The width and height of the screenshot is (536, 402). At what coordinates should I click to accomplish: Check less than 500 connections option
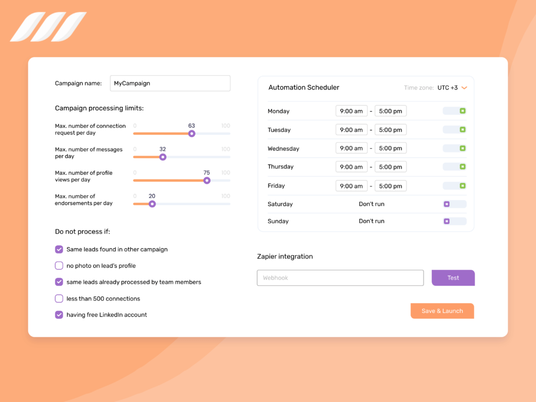59,298
